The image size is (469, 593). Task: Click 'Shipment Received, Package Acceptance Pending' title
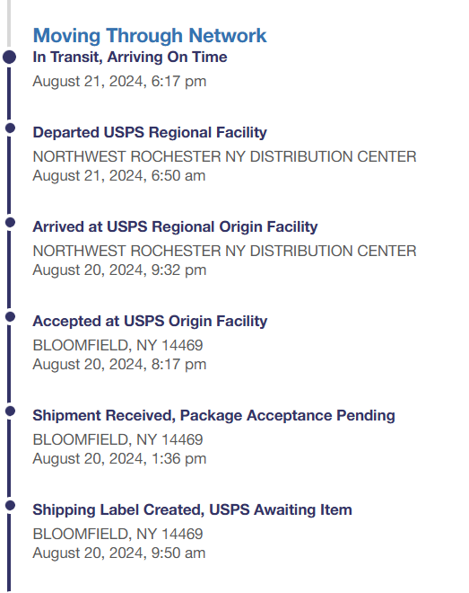(214, 416)
